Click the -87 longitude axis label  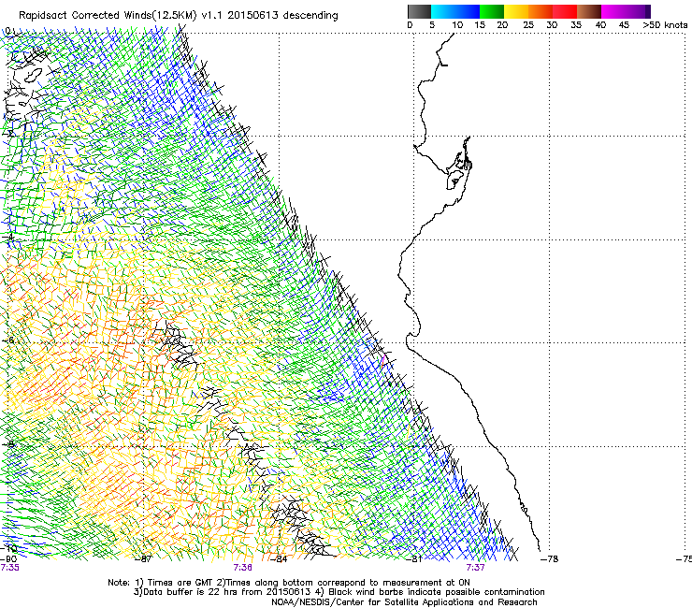(x=143, y=559)
